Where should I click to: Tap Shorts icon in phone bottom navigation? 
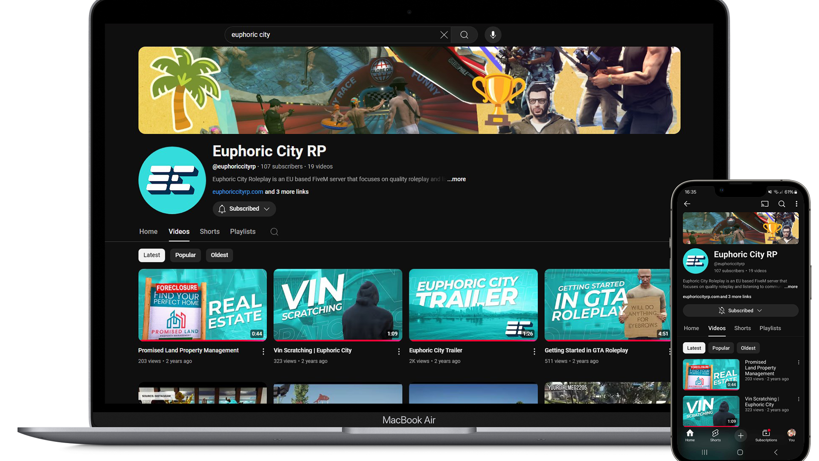tap(715, 436)
